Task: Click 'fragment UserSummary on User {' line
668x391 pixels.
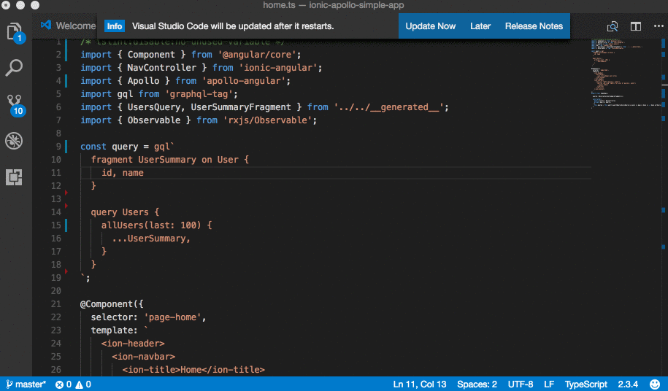Action: (169, 160)
